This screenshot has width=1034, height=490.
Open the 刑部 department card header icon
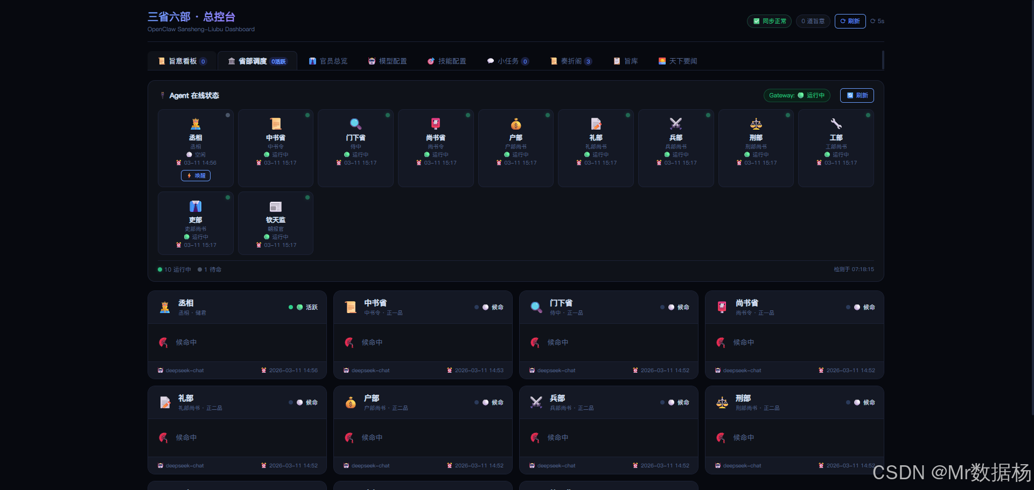(722, 402)
